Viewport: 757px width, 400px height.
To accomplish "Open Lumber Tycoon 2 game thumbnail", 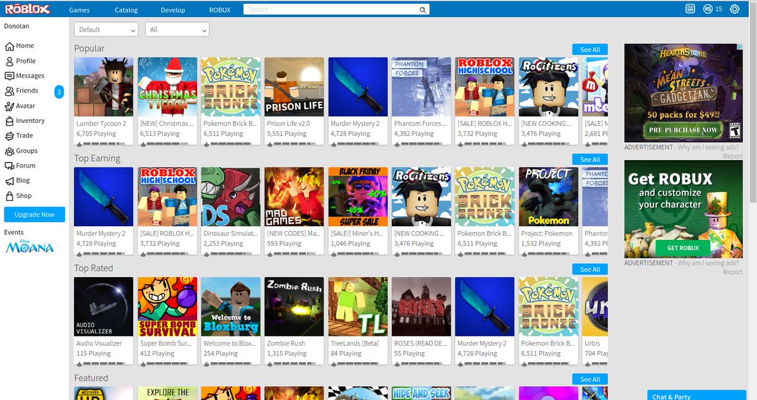I will tap(103, 87).
